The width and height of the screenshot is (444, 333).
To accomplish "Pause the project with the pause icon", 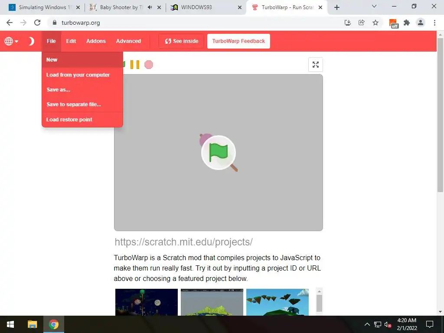I will pyautogui.click(x=135, y=65).
